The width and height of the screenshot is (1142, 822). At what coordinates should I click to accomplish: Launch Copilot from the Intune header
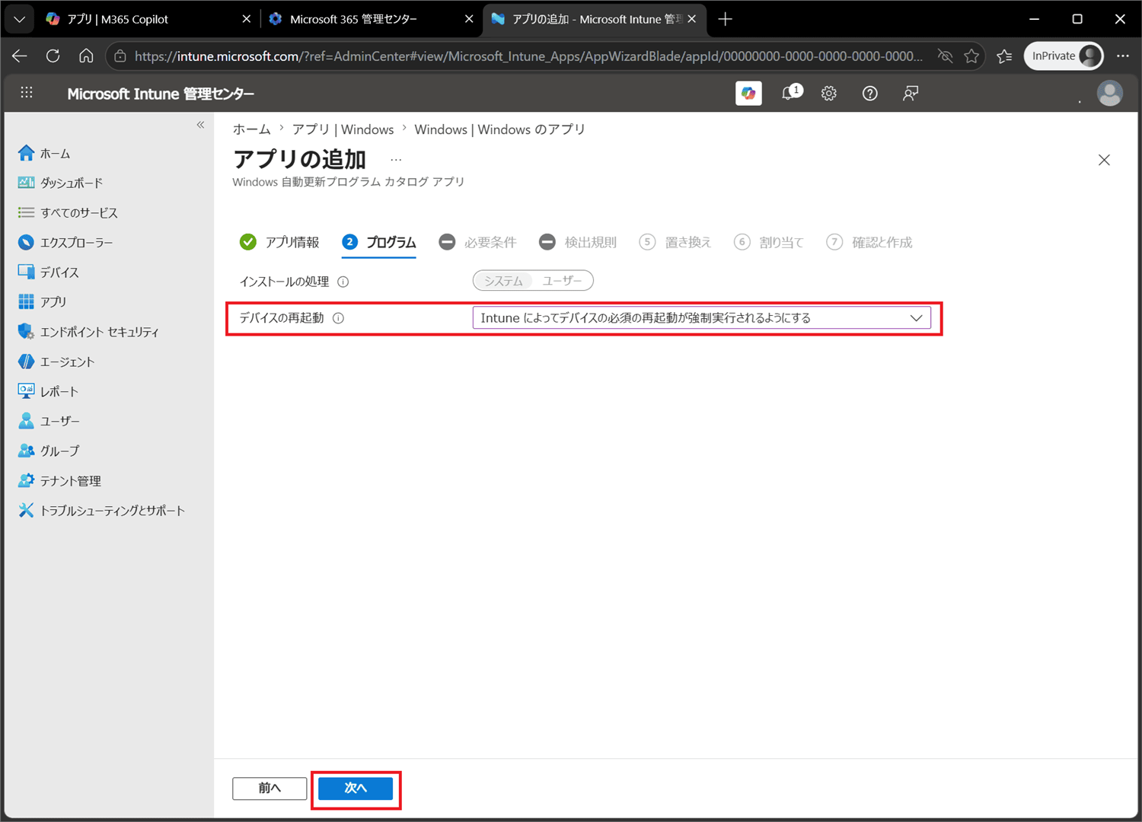(x=748, y=93)
